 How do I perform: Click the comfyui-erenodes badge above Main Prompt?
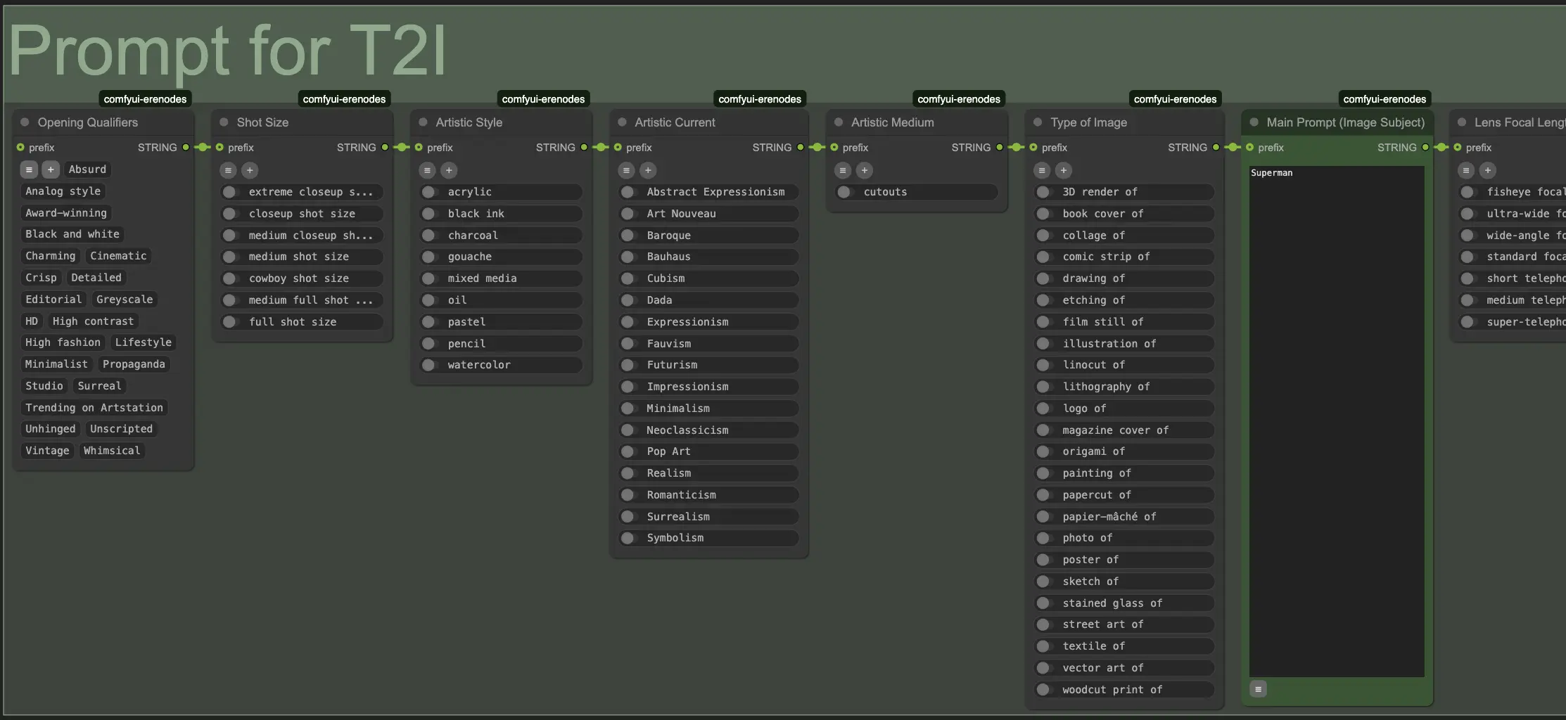(x=1384, y=98)
